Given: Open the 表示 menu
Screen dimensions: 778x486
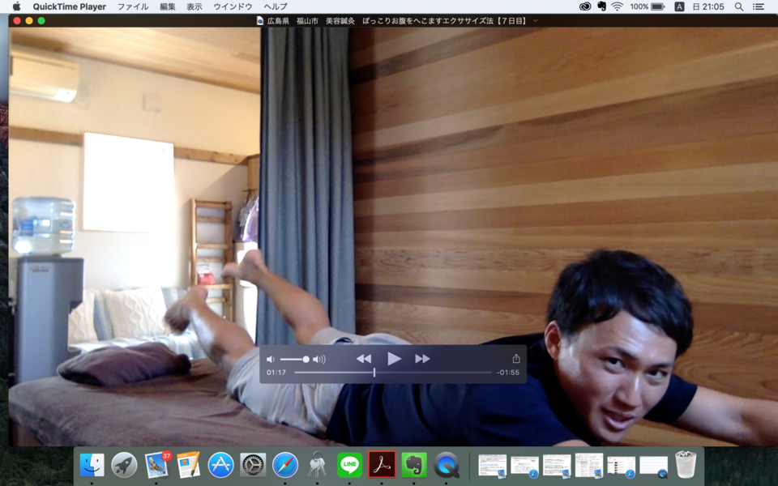Looking at the screenshot, I should click(x=194, y=6).
